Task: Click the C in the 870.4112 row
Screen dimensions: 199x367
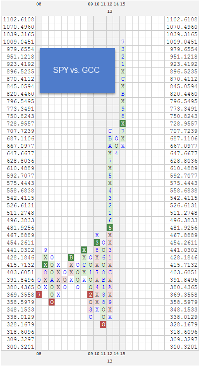Action: tap(123, 79)
